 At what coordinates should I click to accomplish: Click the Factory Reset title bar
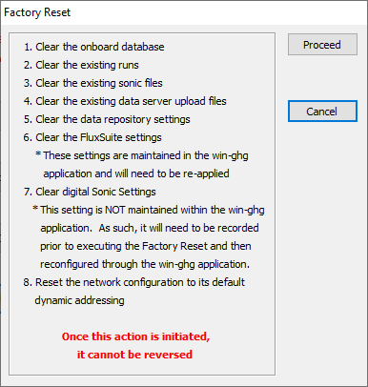[x=184, y=12]
